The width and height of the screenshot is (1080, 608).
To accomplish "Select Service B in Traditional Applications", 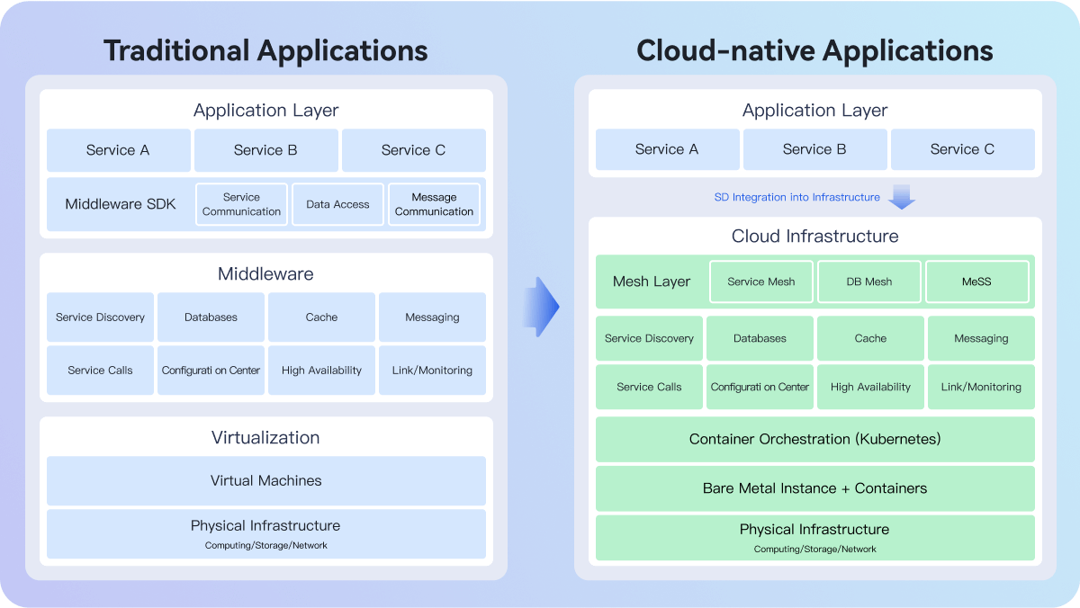I will tap(266, 150).
